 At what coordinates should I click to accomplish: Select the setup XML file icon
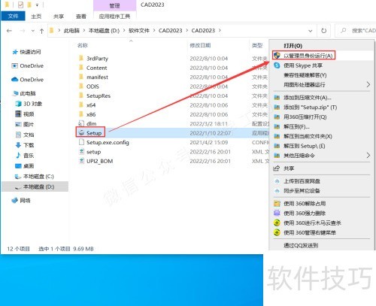tap(81, 152)
